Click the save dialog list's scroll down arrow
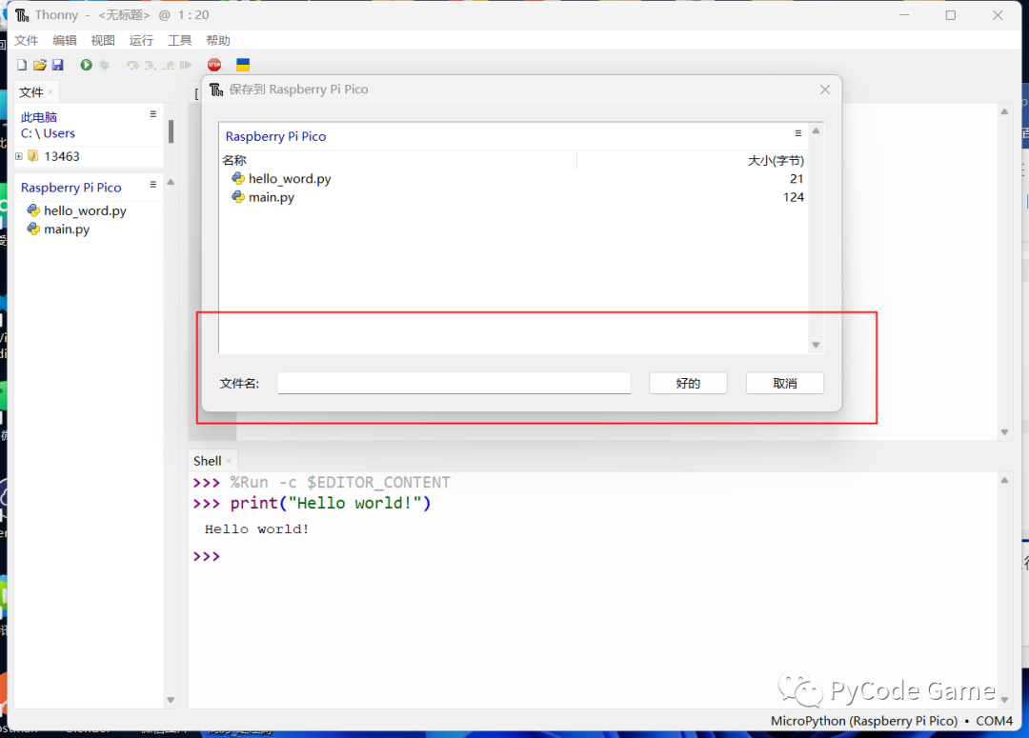This screenshot has height=738, width=1029. click(x=816, y=345)
